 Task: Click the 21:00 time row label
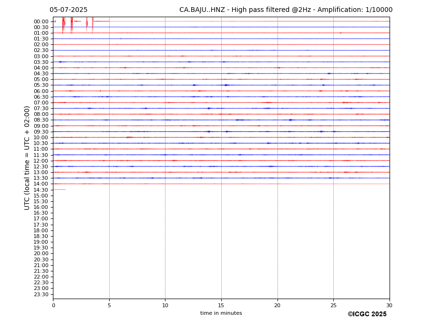41,265
